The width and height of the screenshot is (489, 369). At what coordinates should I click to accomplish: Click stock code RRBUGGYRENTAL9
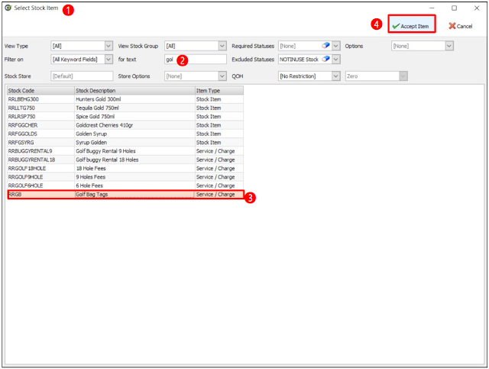pyautogui.click(x=31, y=151)
